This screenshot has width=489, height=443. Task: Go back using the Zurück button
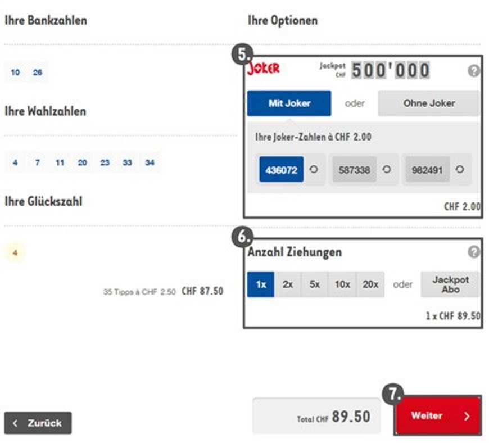(x=39, y=423)
